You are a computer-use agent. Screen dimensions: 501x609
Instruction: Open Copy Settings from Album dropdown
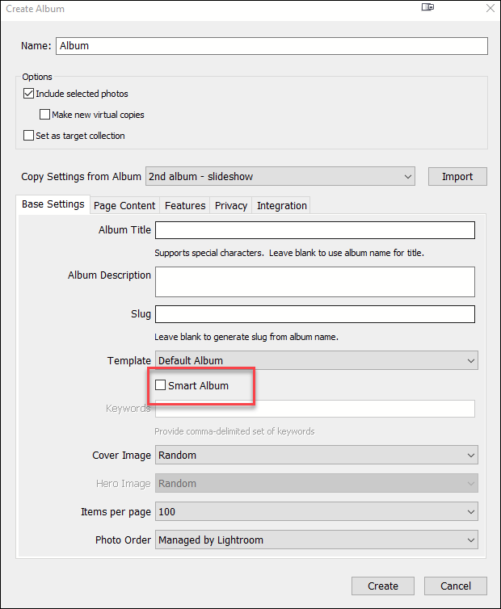coord(280,176)
